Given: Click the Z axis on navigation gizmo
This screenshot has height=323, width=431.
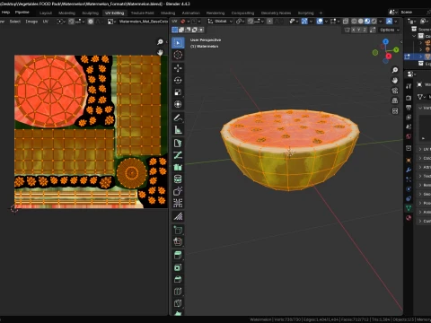Looking at the screenshot, I should coord(385,41).
